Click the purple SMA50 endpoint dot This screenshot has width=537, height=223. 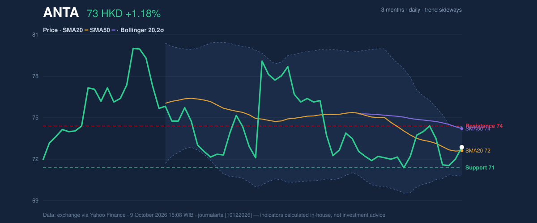[462, 128]
